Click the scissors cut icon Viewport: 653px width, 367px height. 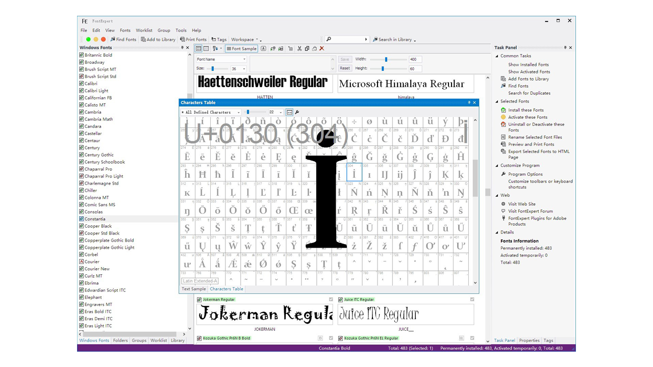[299, 48]
